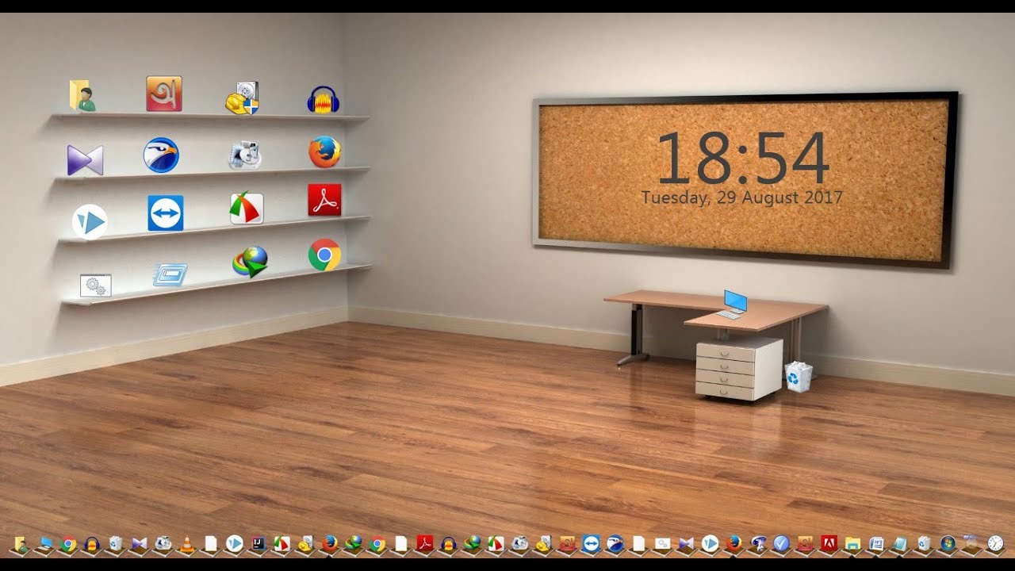Open the Recycle Bin beside the desk

799,376
